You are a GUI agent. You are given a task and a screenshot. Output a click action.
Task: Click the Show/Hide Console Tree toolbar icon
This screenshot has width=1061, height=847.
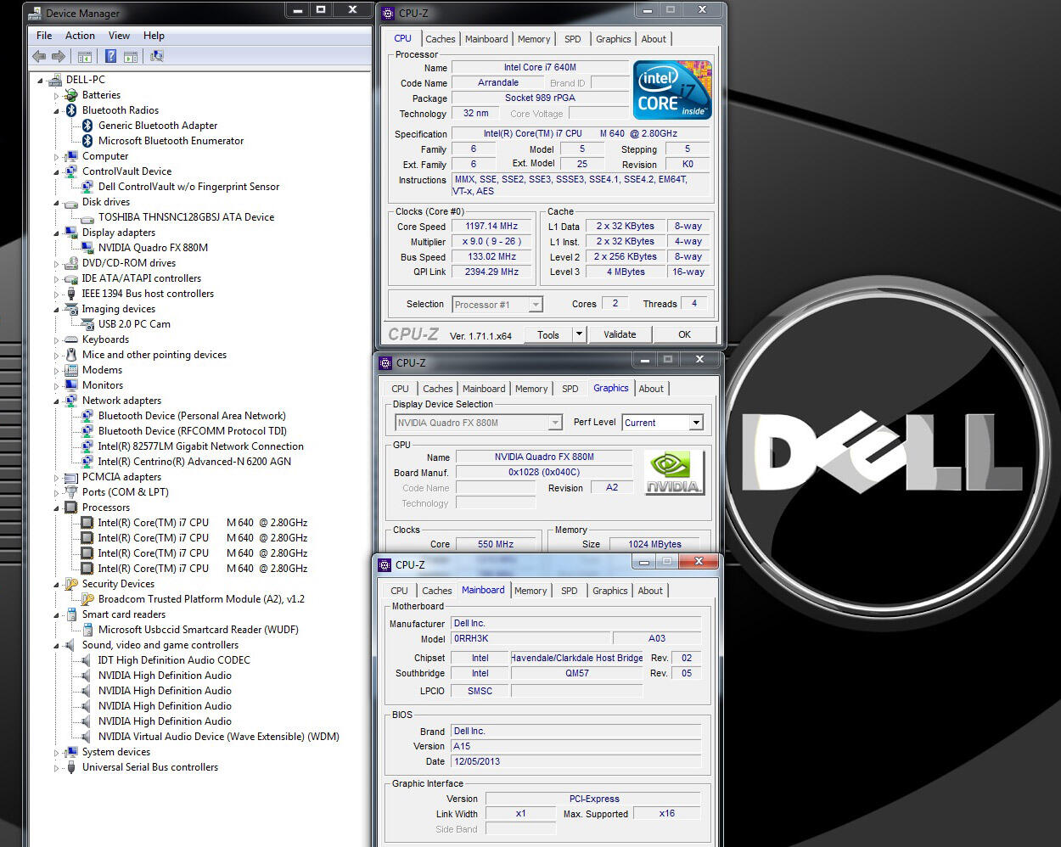tap(85, 57)
